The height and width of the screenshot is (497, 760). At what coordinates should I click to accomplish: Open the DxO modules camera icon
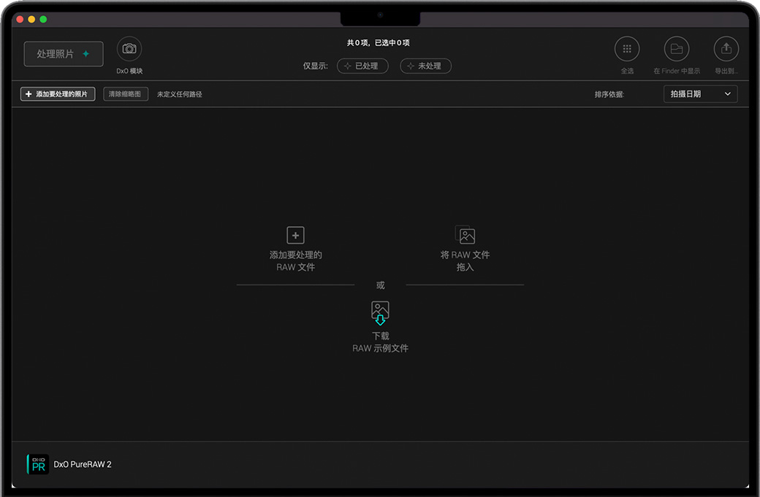pos(129,49)
